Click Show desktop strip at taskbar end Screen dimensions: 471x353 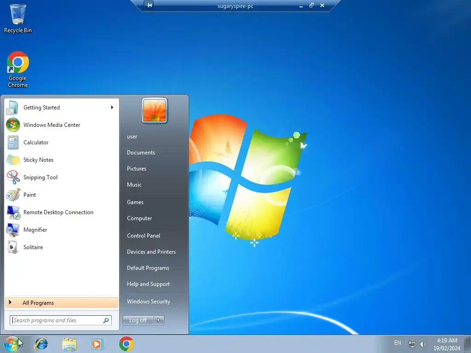click(x=468, y=344)
